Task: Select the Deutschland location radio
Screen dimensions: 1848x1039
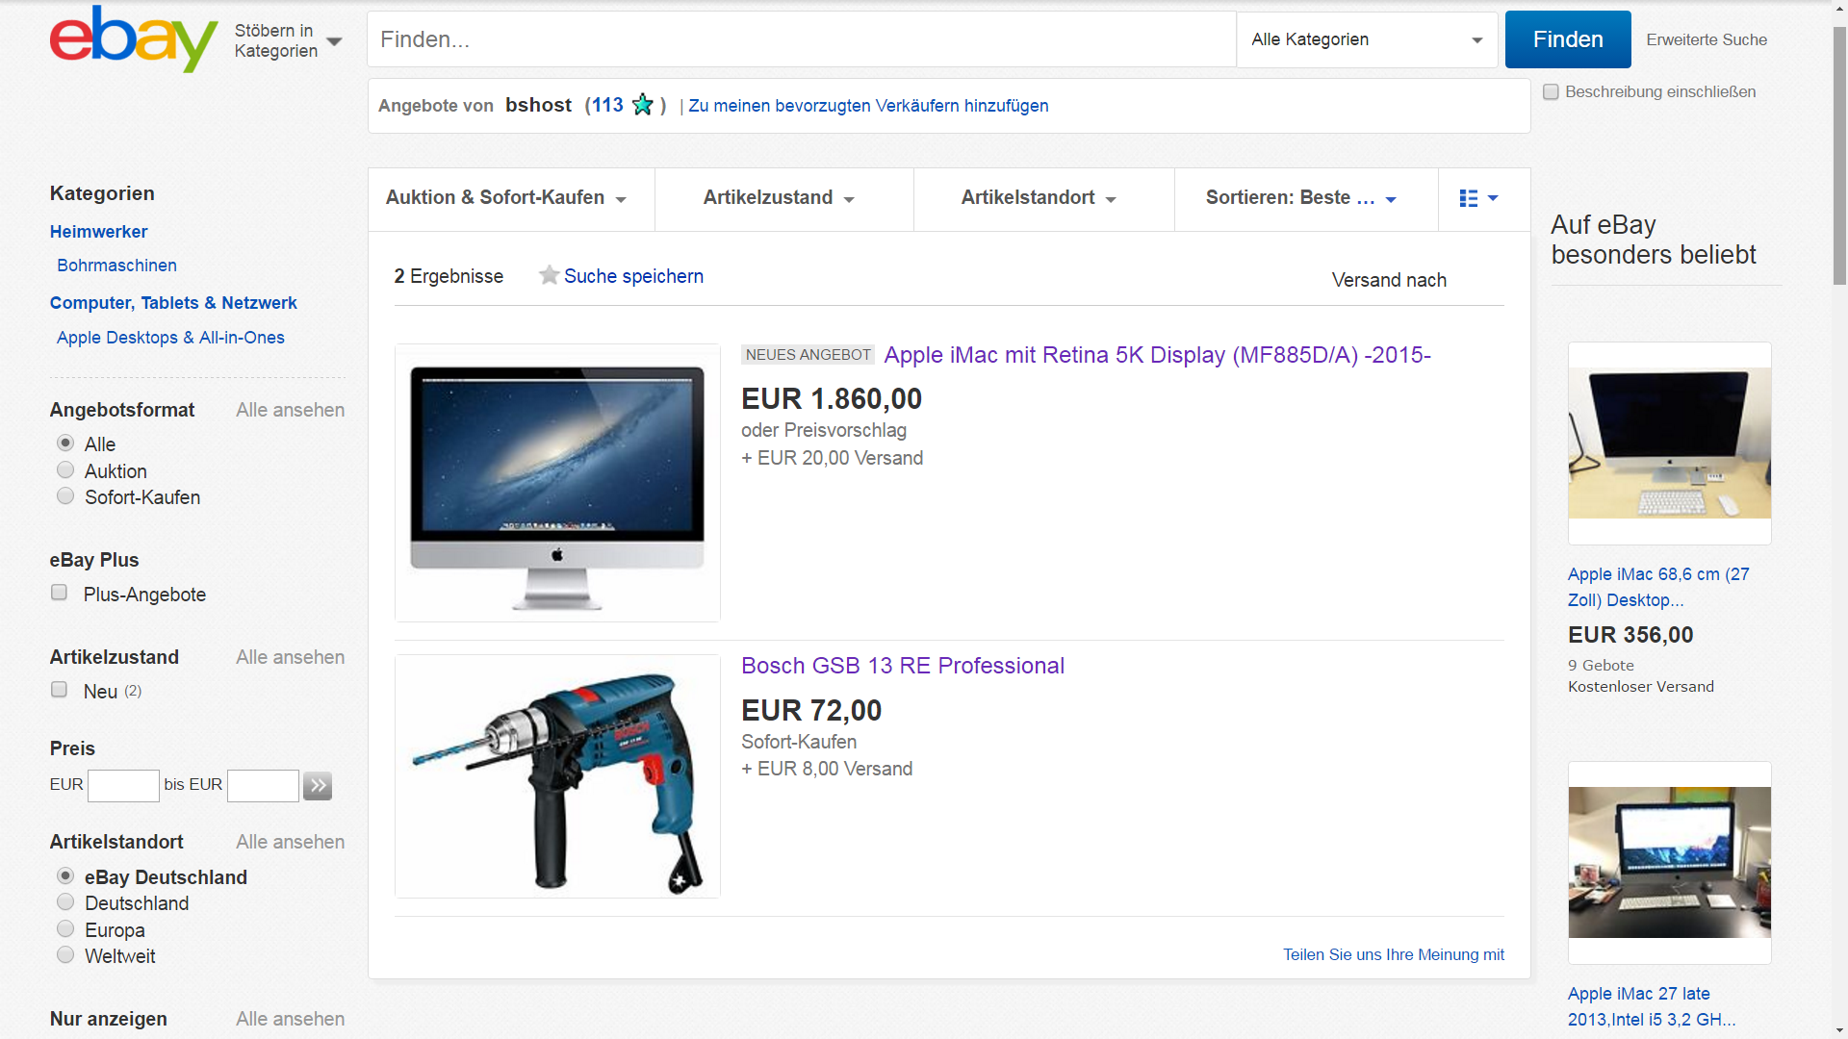Action: coord(65,902)
